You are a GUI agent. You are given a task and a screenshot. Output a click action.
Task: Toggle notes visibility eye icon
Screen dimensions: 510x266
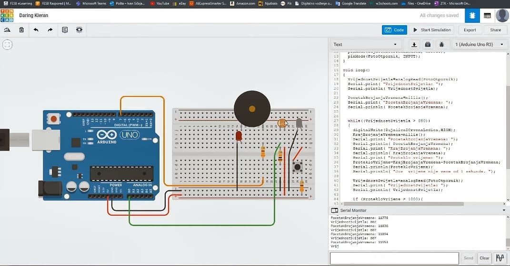click(x=79, y=30)
